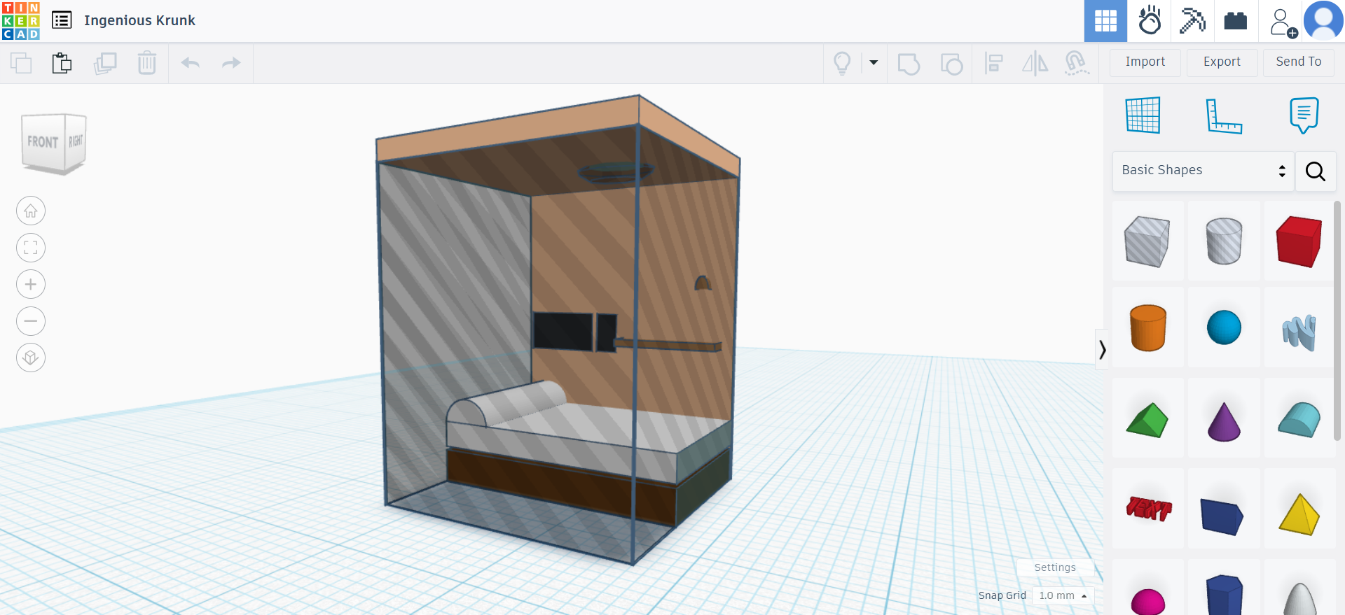
Task: Click the shapes panel scrollbar
Action: click(1337, 322)
